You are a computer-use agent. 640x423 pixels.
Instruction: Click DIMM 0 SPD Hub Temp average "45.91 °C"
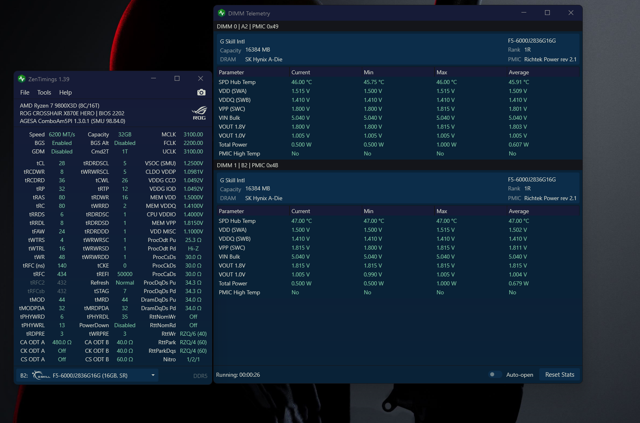pyautogui.click(x=519, y=82)
